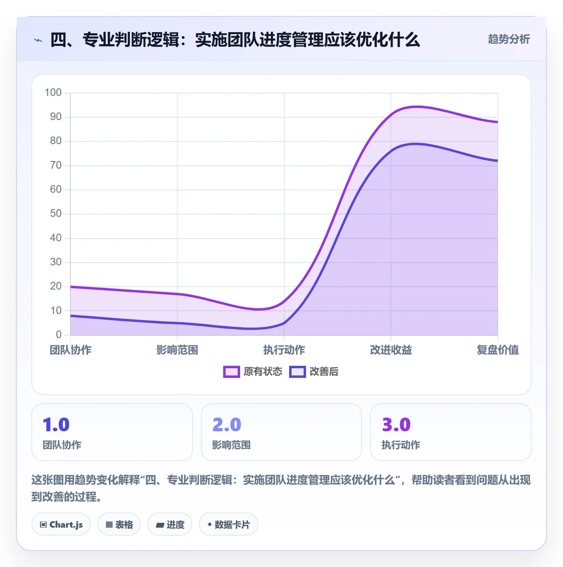The image size is (563, 567).
Task: Click the section title 四、专业判断逻辑
Action: click(235, 40)
